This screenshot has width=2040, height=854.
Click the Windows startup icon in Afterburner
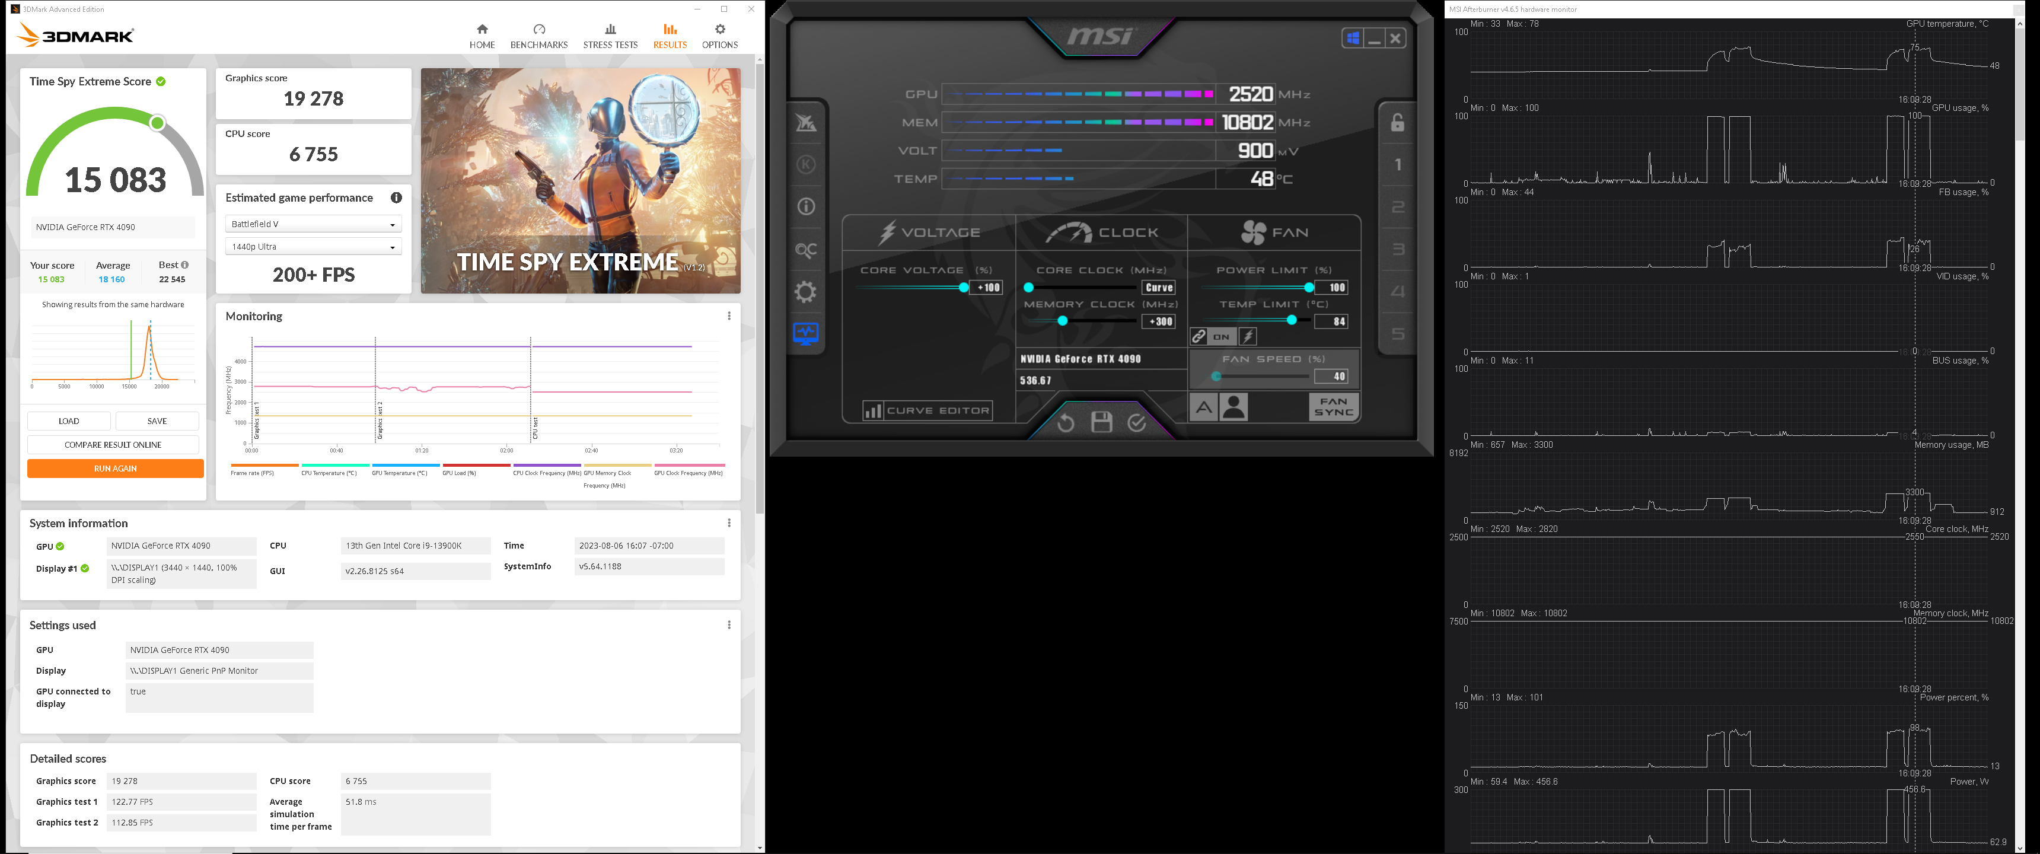pyautogui.click(x=1353, y=38)
